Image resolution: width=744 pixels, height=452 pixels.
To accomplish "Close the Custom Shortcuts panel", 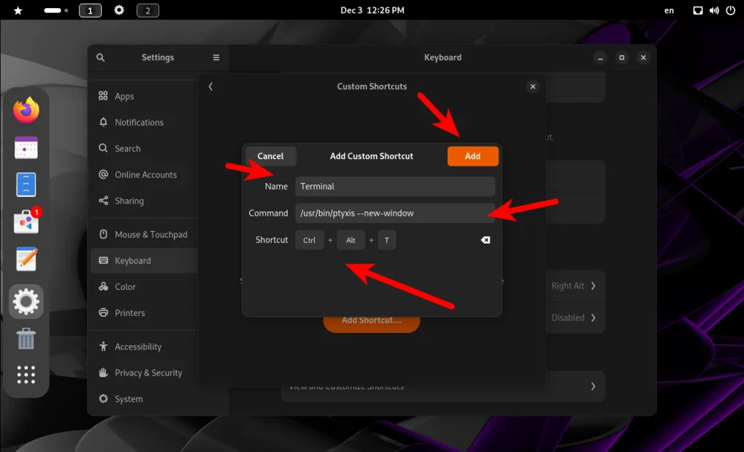I will click(x=533, y=86).
